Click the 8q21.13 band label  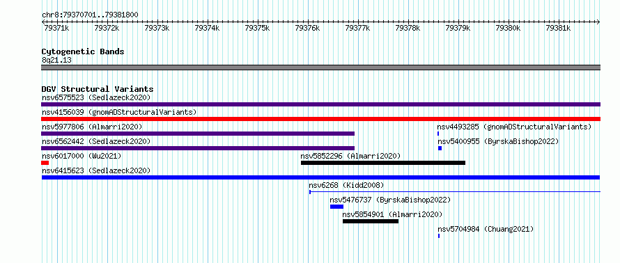(x=56, y=61)
